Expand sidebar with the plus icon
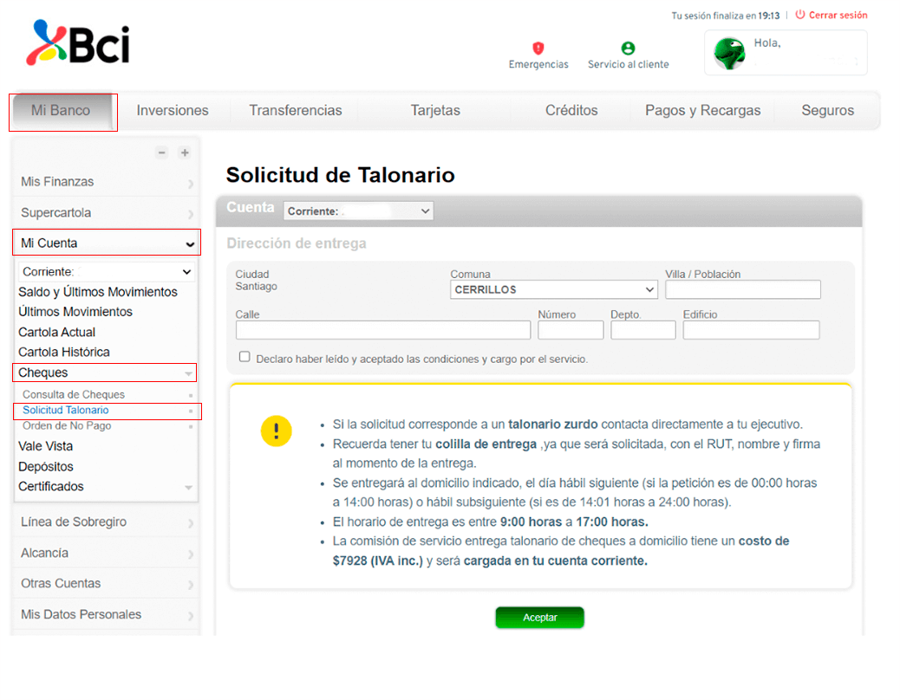Viewport: 900px width, 700px height. point(184,152)
